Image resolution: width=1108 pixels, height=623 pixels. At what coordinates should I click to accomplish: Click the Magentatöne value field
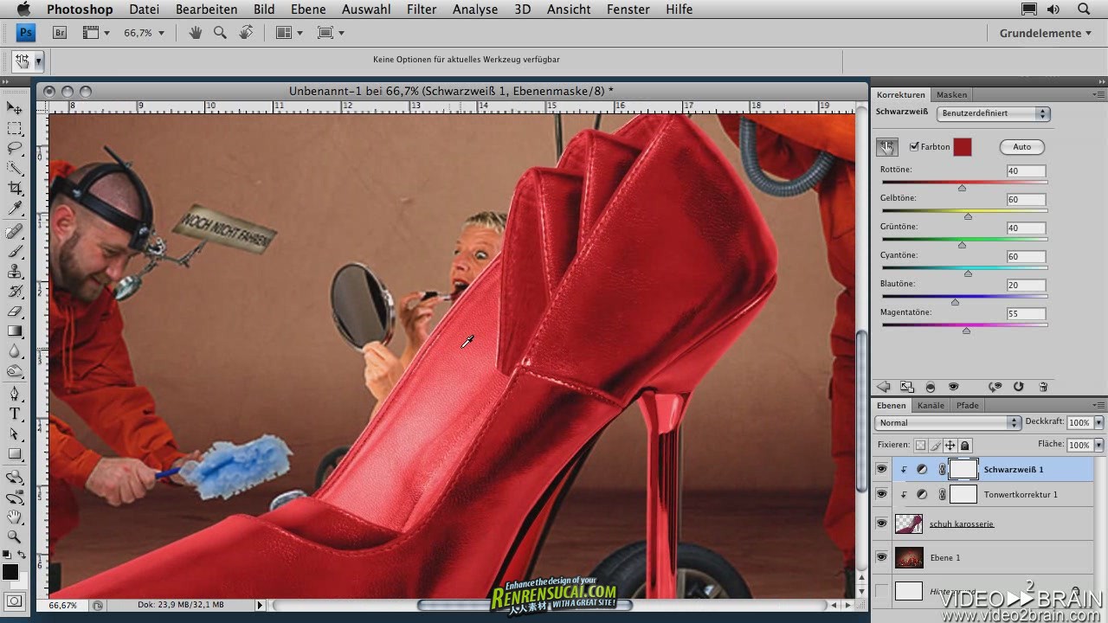(1026, 314)
